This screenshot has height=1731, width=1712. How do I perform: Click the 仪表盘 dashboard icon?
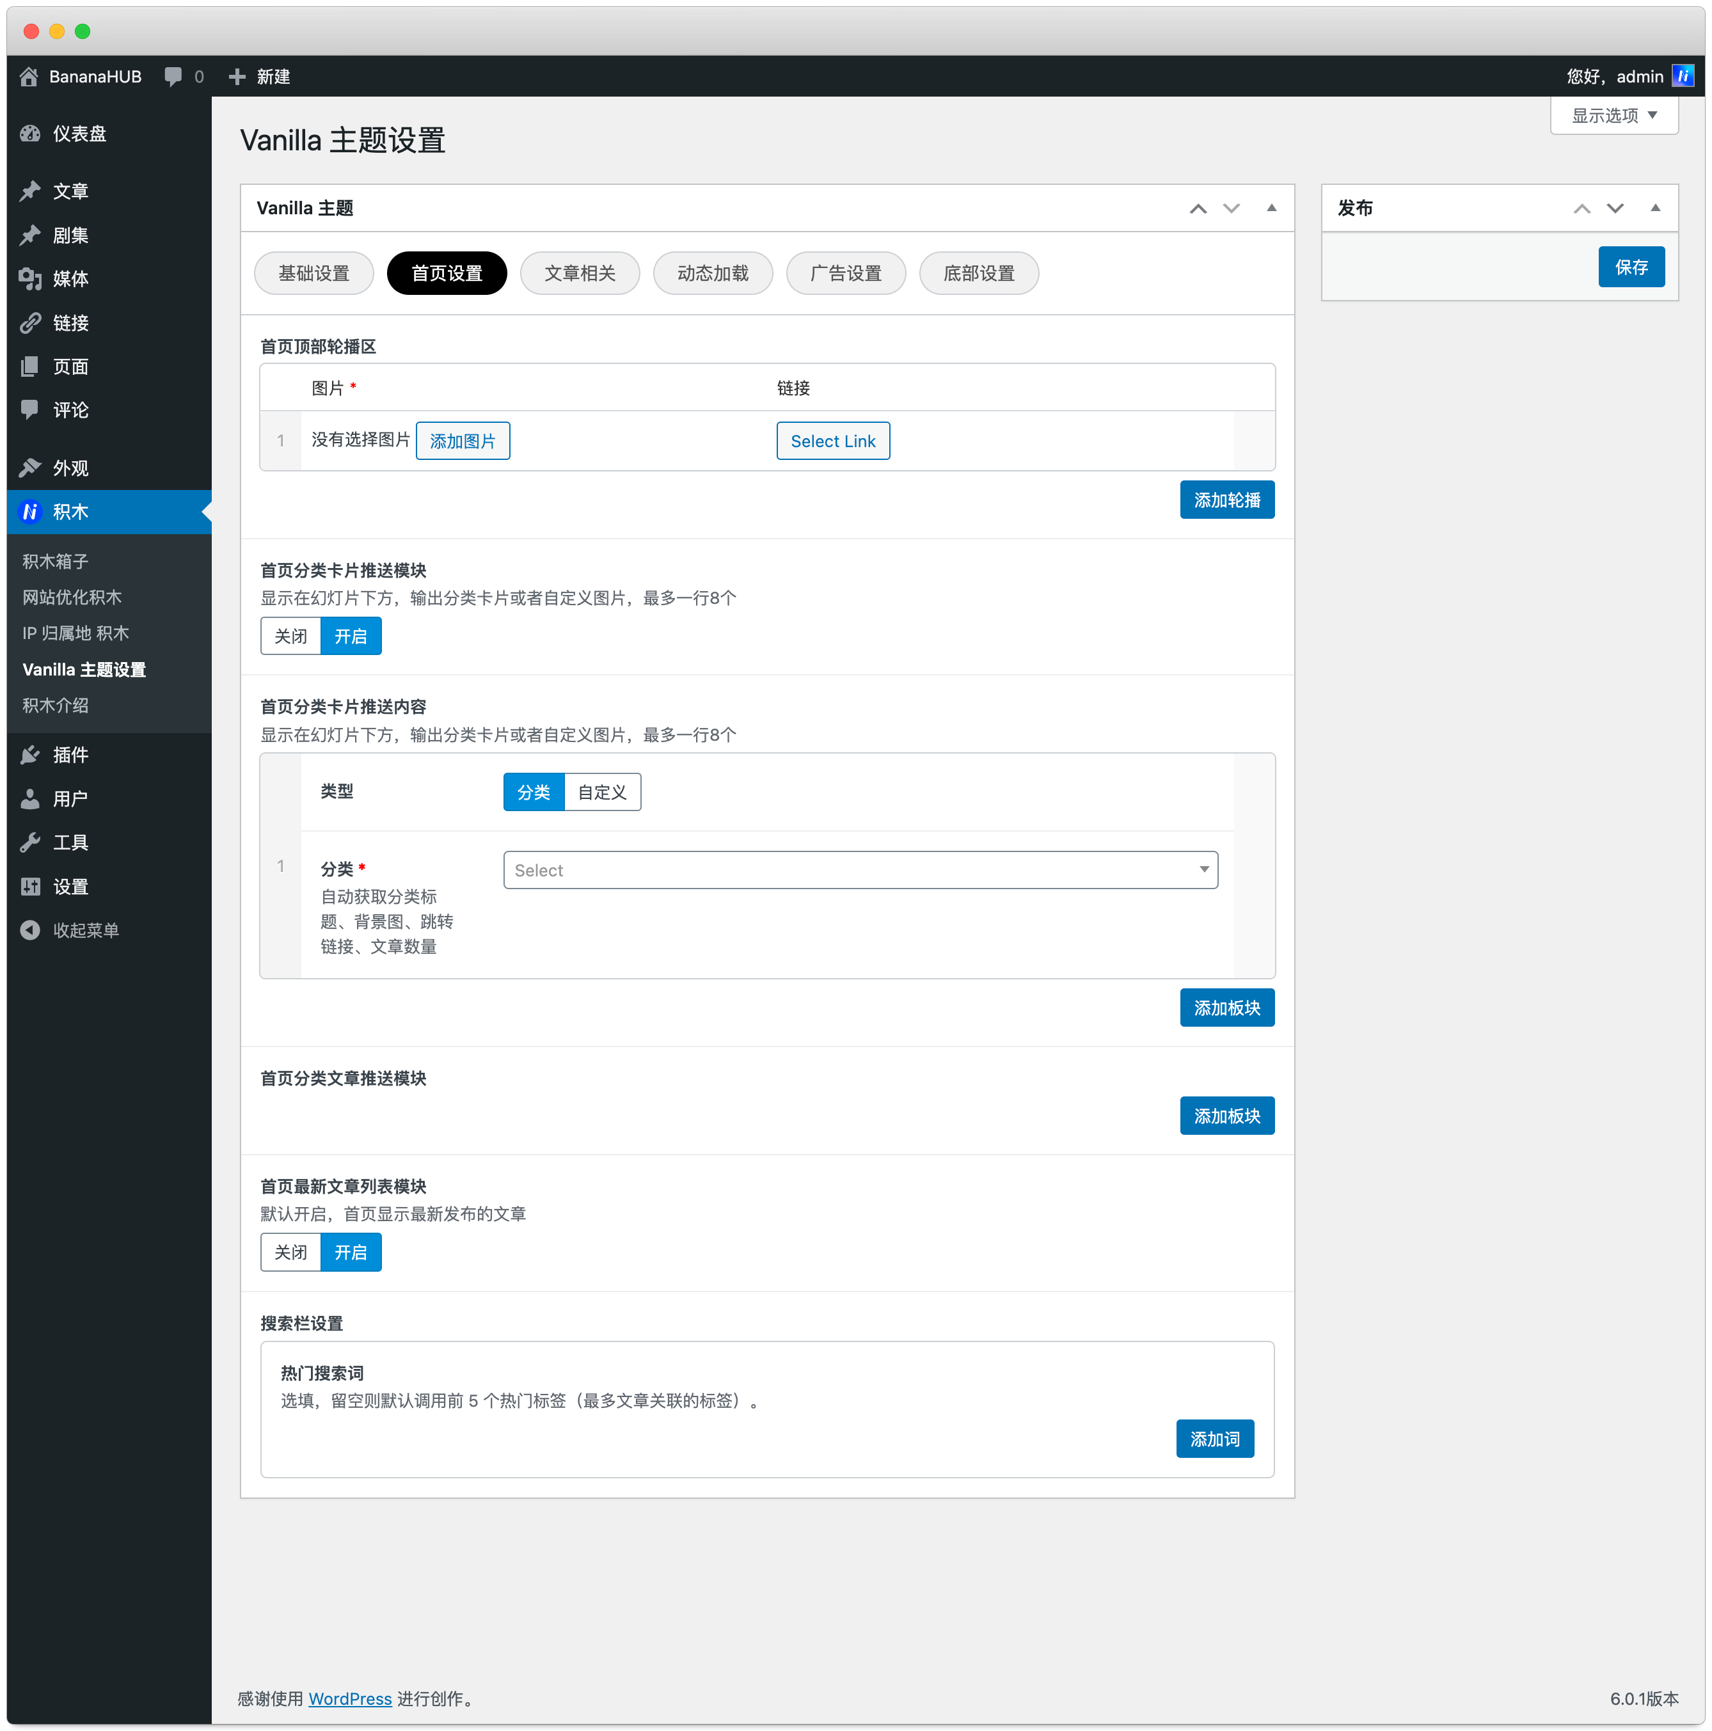(x=31, y=134)
